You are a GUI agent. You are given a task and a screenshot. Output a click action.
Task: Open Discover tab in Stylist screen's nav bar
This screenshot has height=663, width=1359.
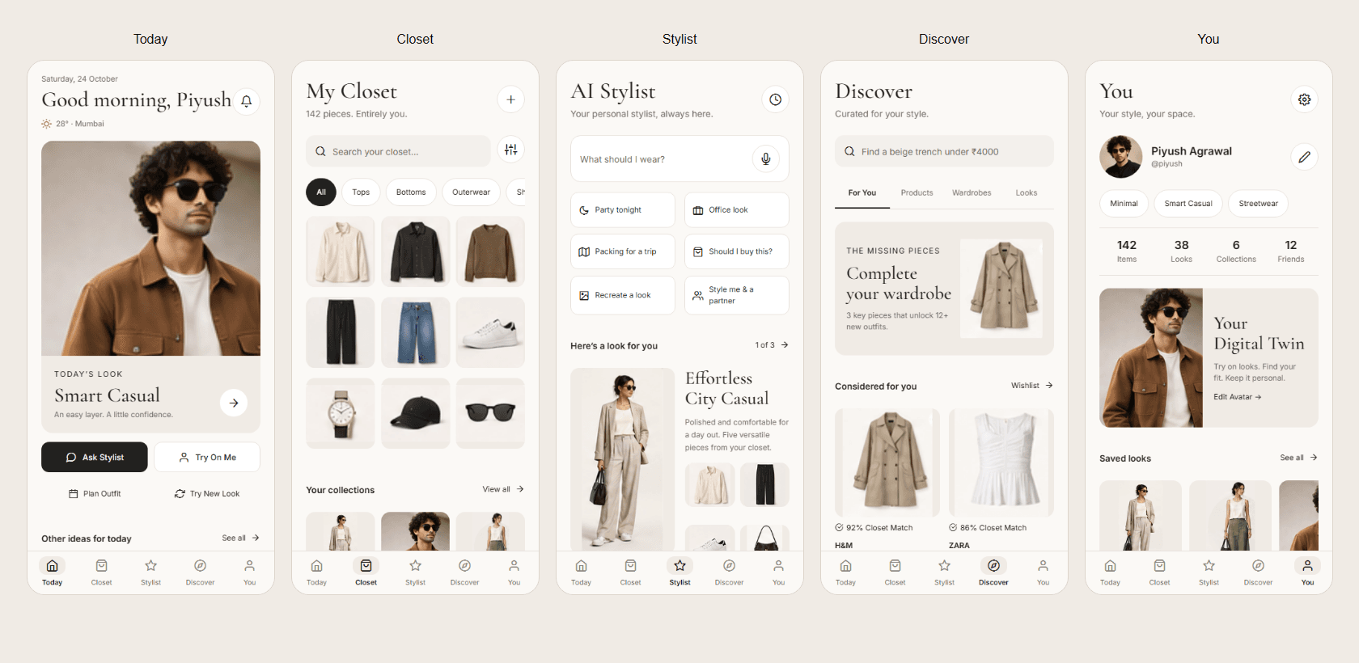pyautogui.click(x=729, y=572)
